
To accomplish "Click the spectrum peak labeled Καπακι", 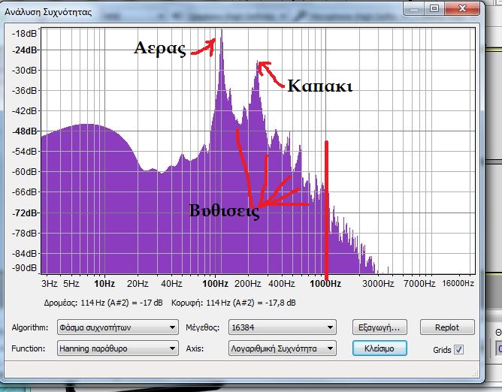I will pos(259,64).
